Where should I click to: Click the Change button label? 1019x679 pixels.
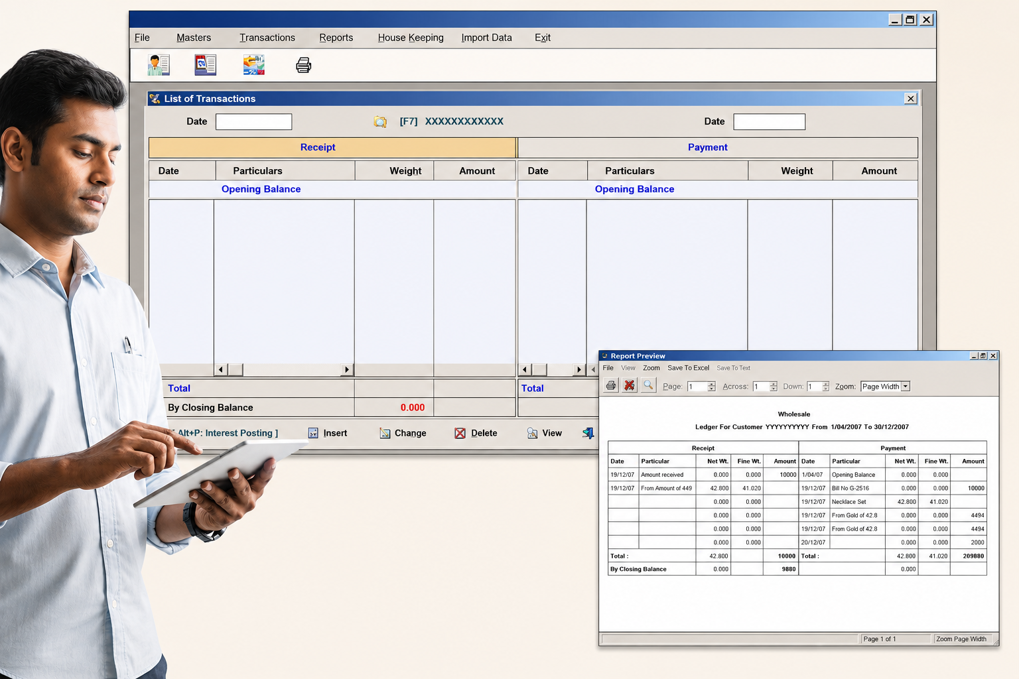(411, 433)
